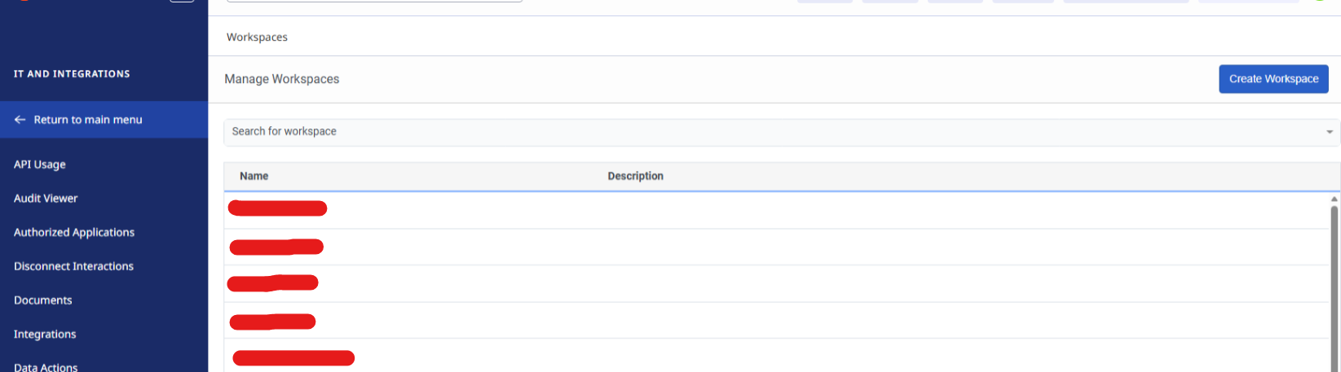Select the third redacted workspace row

273,283
